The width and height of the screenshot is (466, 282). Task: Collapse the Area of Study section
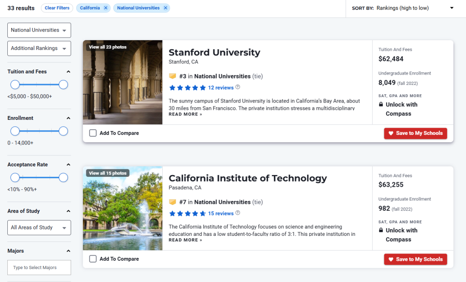(x=68, y=211)
